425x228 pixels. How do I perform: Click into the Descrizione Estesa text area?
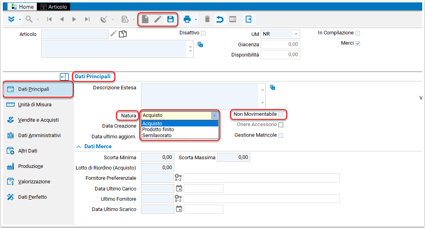[200, 96]
